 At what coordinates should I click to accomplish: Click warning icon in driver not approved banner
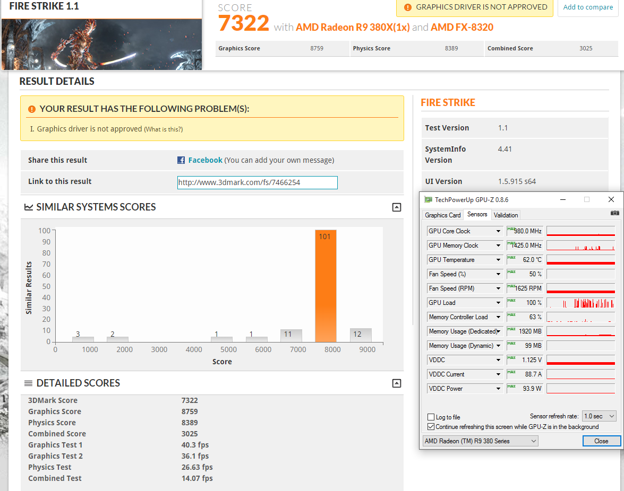click(x=407, y=7)
